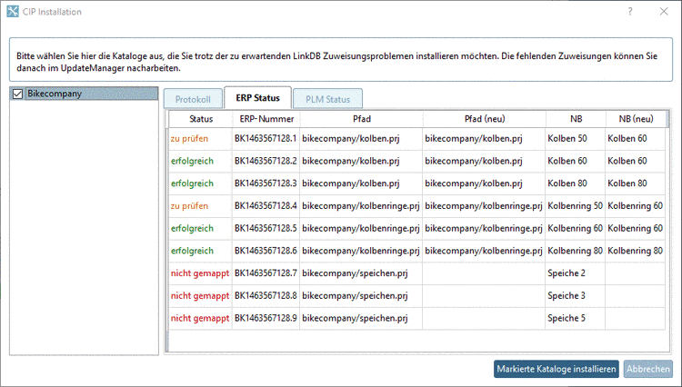Click Kolben 80 in NB (neu) column
Viewport: 682px width, 387px height.
[x=636, y=184]
